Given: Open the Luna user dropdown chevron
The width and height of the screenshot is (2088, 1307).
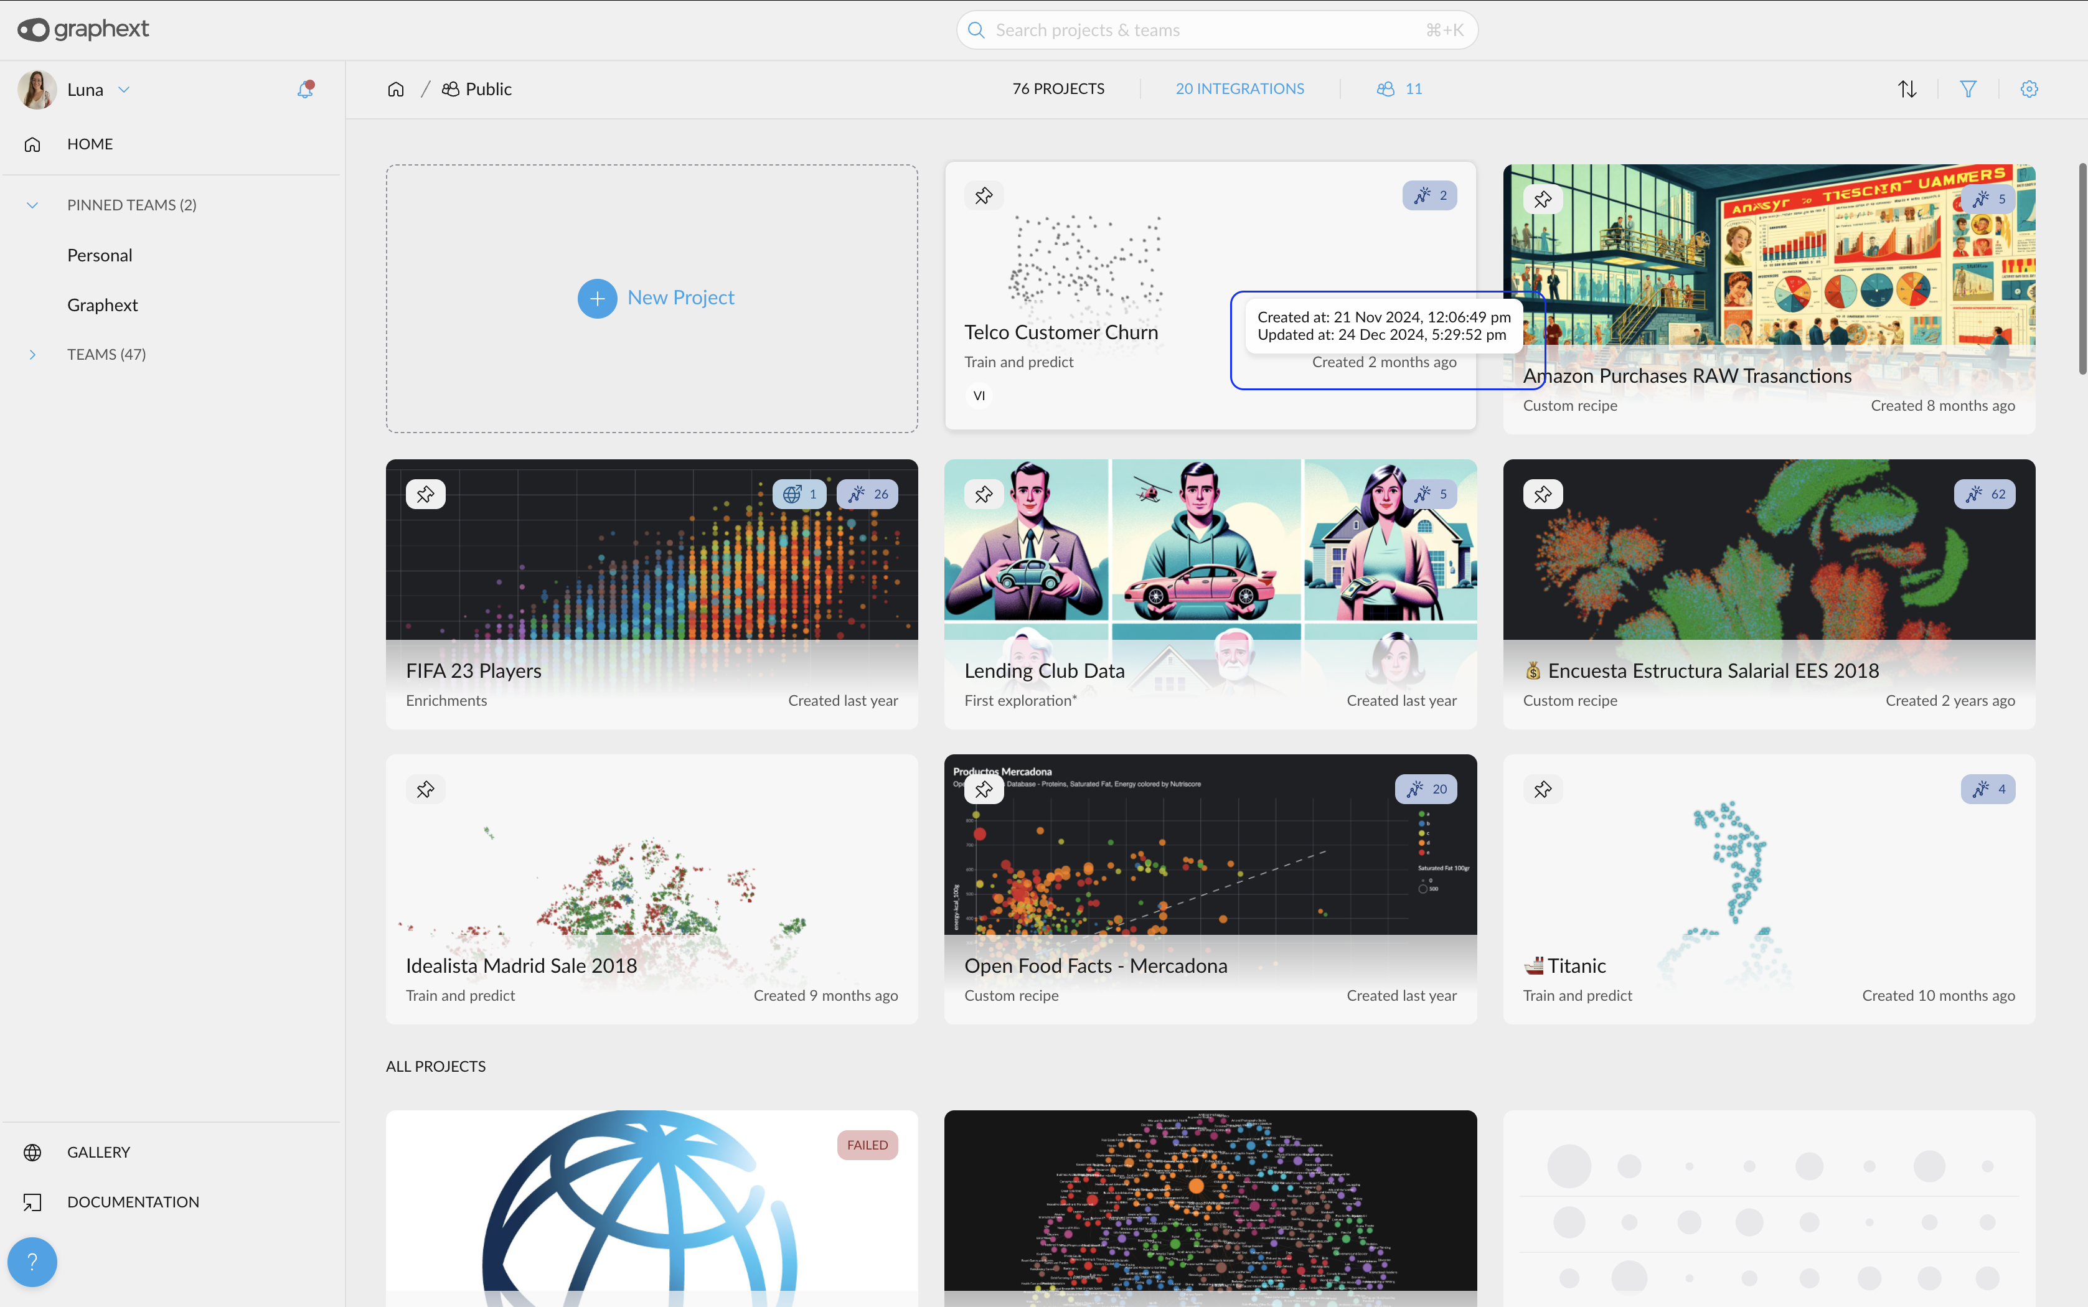Looking at the screenshot, I should [x=124, y=90].
